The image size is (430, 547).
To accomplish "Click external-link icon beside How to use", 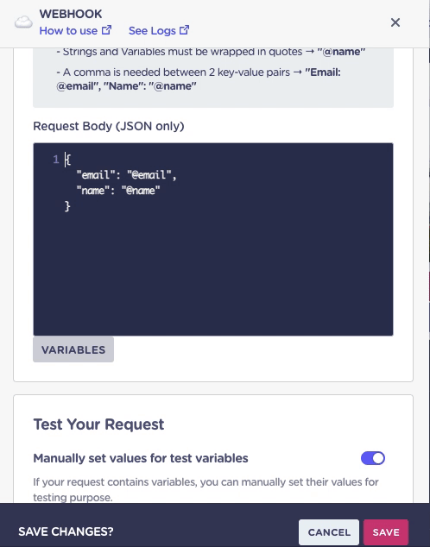I will [106, 30].
